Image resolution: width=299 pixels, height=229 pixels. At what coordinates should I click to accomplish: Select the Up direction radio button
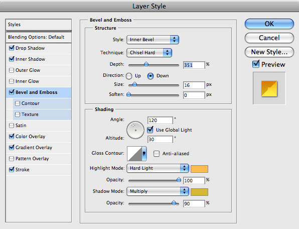129,76
